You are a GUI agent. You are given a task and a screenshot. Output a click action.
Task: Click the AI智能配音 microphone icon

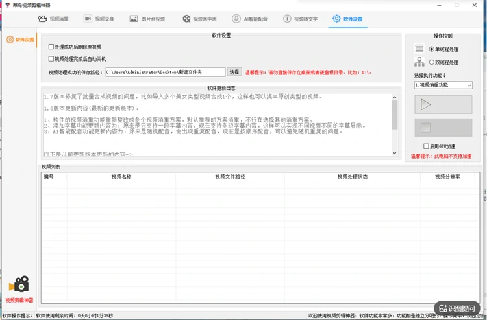click(236, 19)
